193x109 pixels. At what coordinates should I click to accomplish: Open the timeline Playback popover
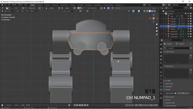[9, 105]
